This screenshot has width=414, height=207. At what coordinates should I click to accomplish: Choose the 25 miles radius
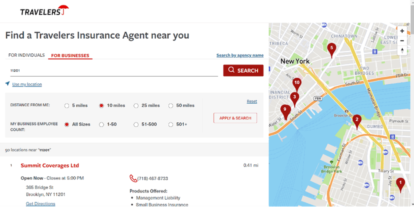coord(136,105)
